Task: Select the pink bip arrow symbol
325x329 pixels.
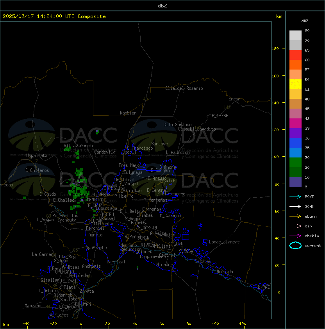Action: coord(295,226)
